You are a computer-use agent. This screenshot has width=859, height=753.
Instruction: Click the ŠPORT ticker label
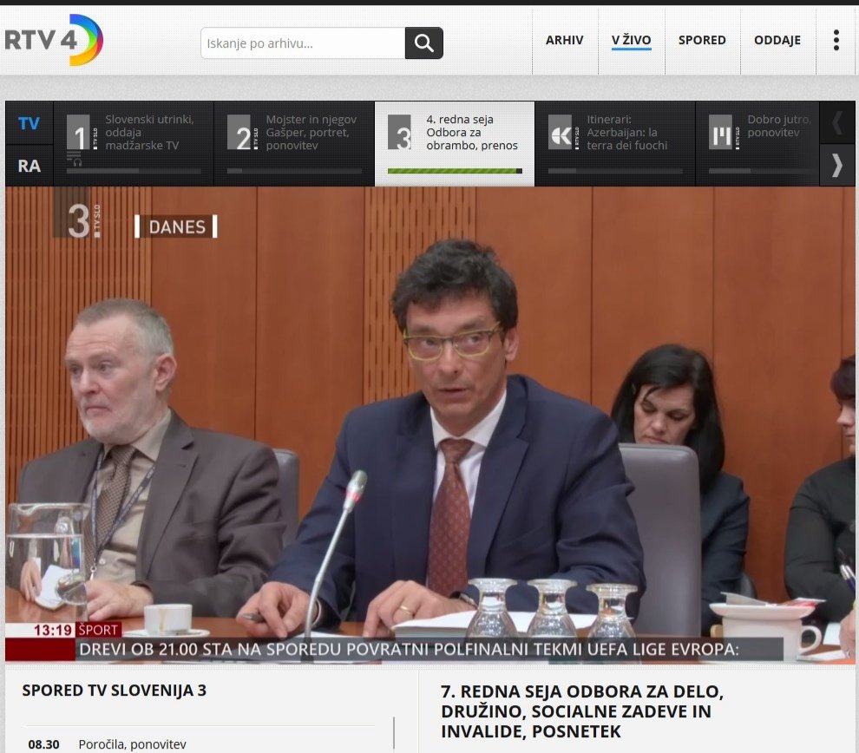(98, 630)
